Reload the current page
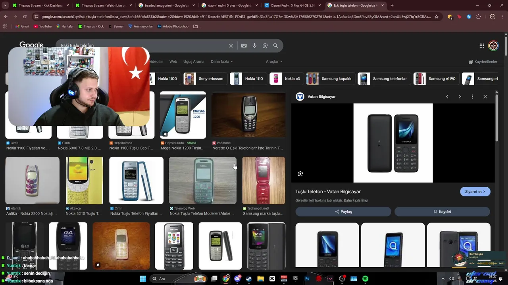 25,17
